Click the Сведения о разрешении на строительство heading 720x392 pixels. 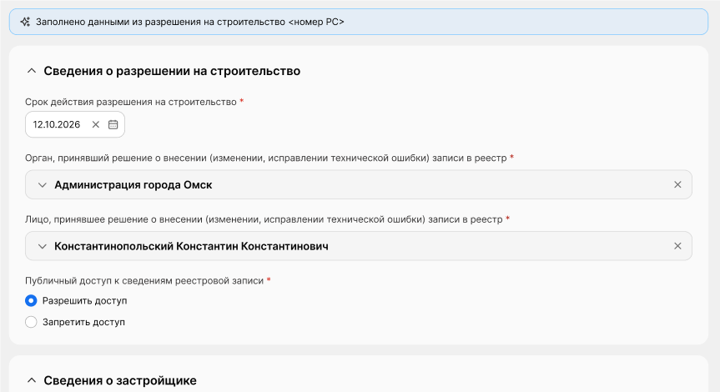[x=172, y=71]
